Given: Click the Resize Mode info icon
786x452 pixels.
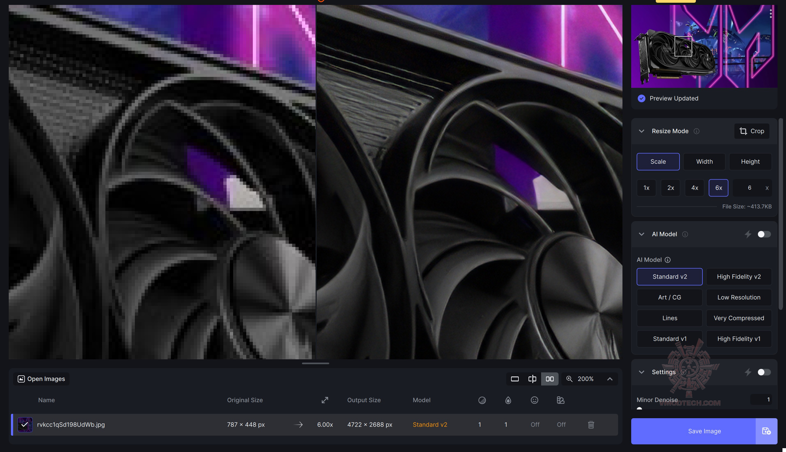Looking at the screenshot, I should pyautogui.click(x=696, y=131).
